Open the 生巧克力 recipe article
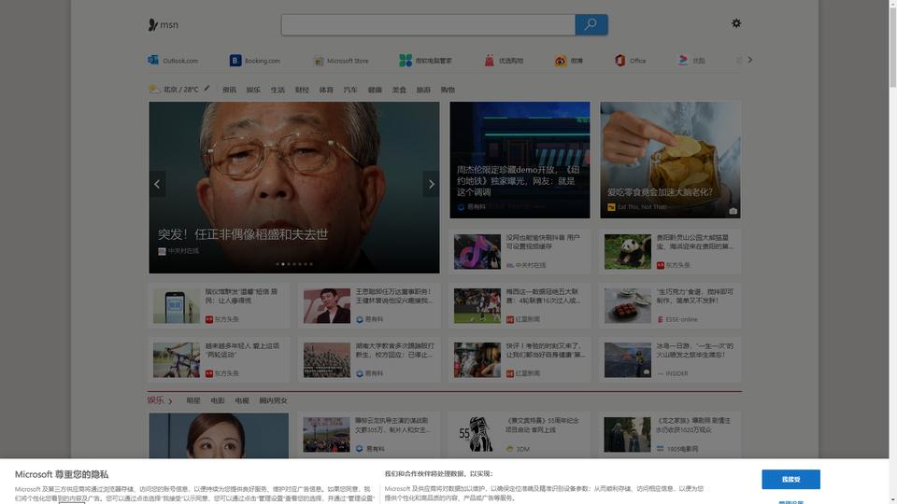Screen dimensions: 897x504 (x=670, y=306)
